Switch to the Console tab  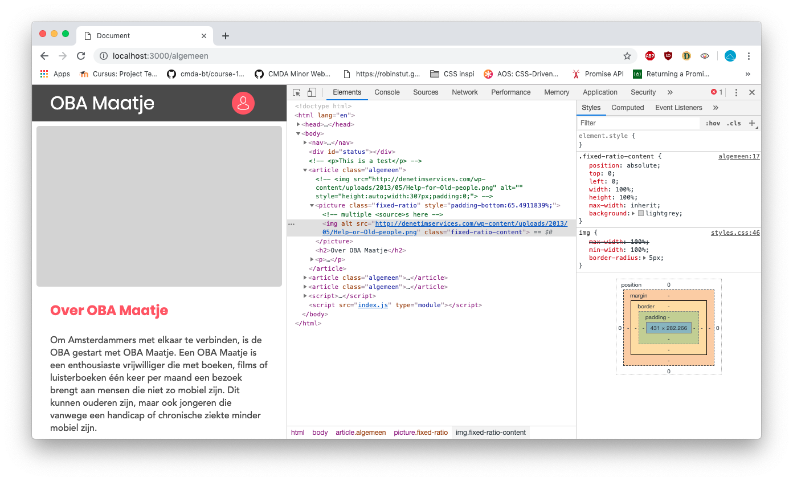pos(387,92)
